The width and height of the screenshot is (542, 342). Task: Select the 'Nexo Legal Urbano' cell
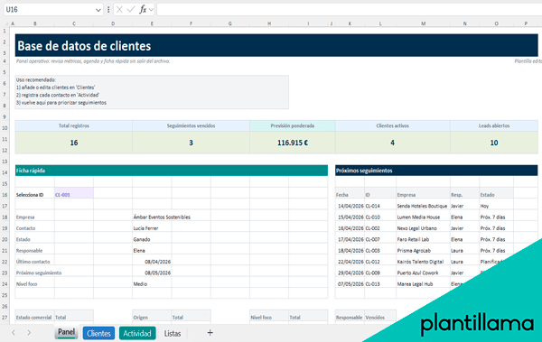(423, 228)
